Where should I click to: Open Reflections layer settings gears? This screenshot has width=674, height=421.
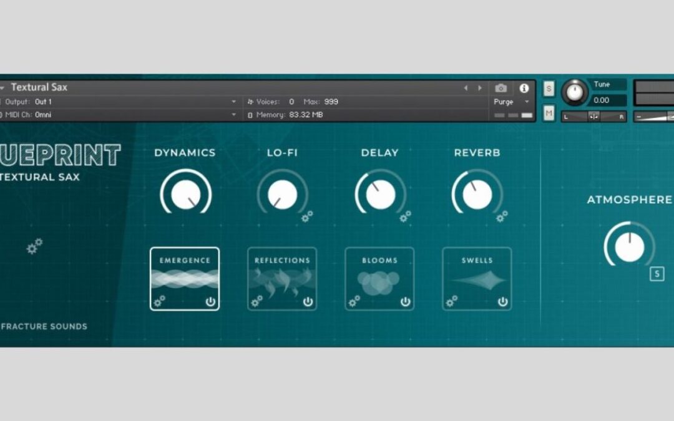click(257, 301)
